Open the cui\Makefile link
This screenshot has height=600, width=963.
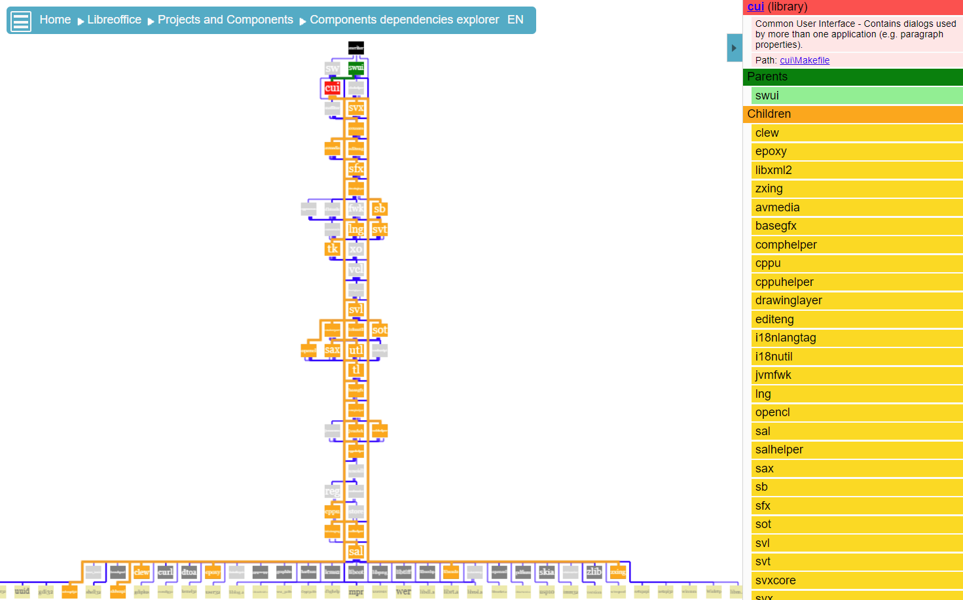click(x=804, y=60)
